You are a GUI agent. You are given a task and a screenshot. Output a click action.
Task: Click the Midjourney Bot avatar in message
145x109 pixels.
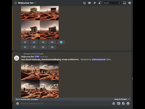[x=17, y=58]
